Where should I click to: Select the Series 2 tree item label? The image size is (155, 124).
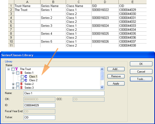point(29,84)
